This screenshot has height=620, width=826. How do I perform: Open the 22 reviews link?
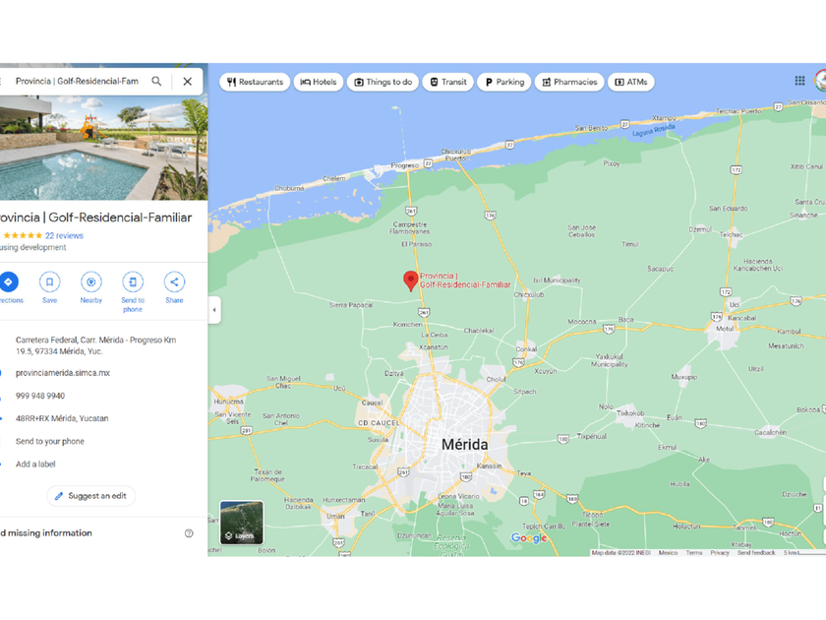[x=64, y=236]
